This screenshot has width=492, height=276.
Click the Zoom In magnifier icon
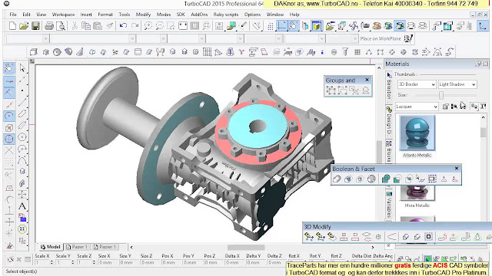click(148, 26)
